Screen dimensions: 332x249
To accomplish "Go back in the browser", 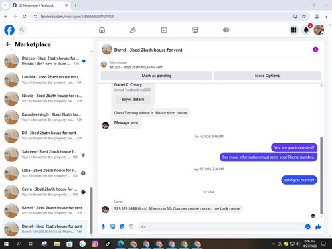I will [6, 17].
